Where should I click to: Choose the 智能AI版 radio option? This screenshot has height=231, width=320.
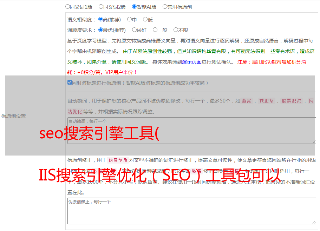click(134, 7)
